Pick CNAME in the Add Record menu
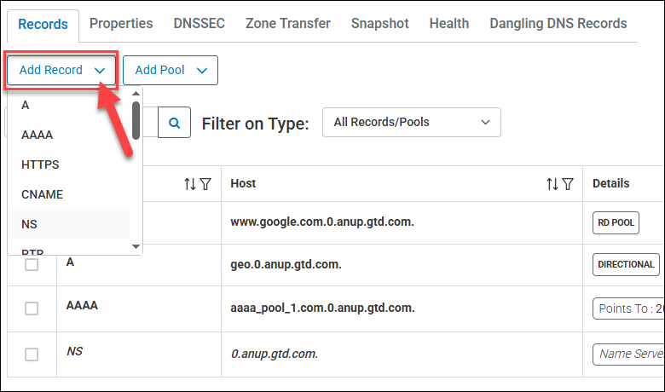This screenshot has width=665, height=392. point(43,194)
